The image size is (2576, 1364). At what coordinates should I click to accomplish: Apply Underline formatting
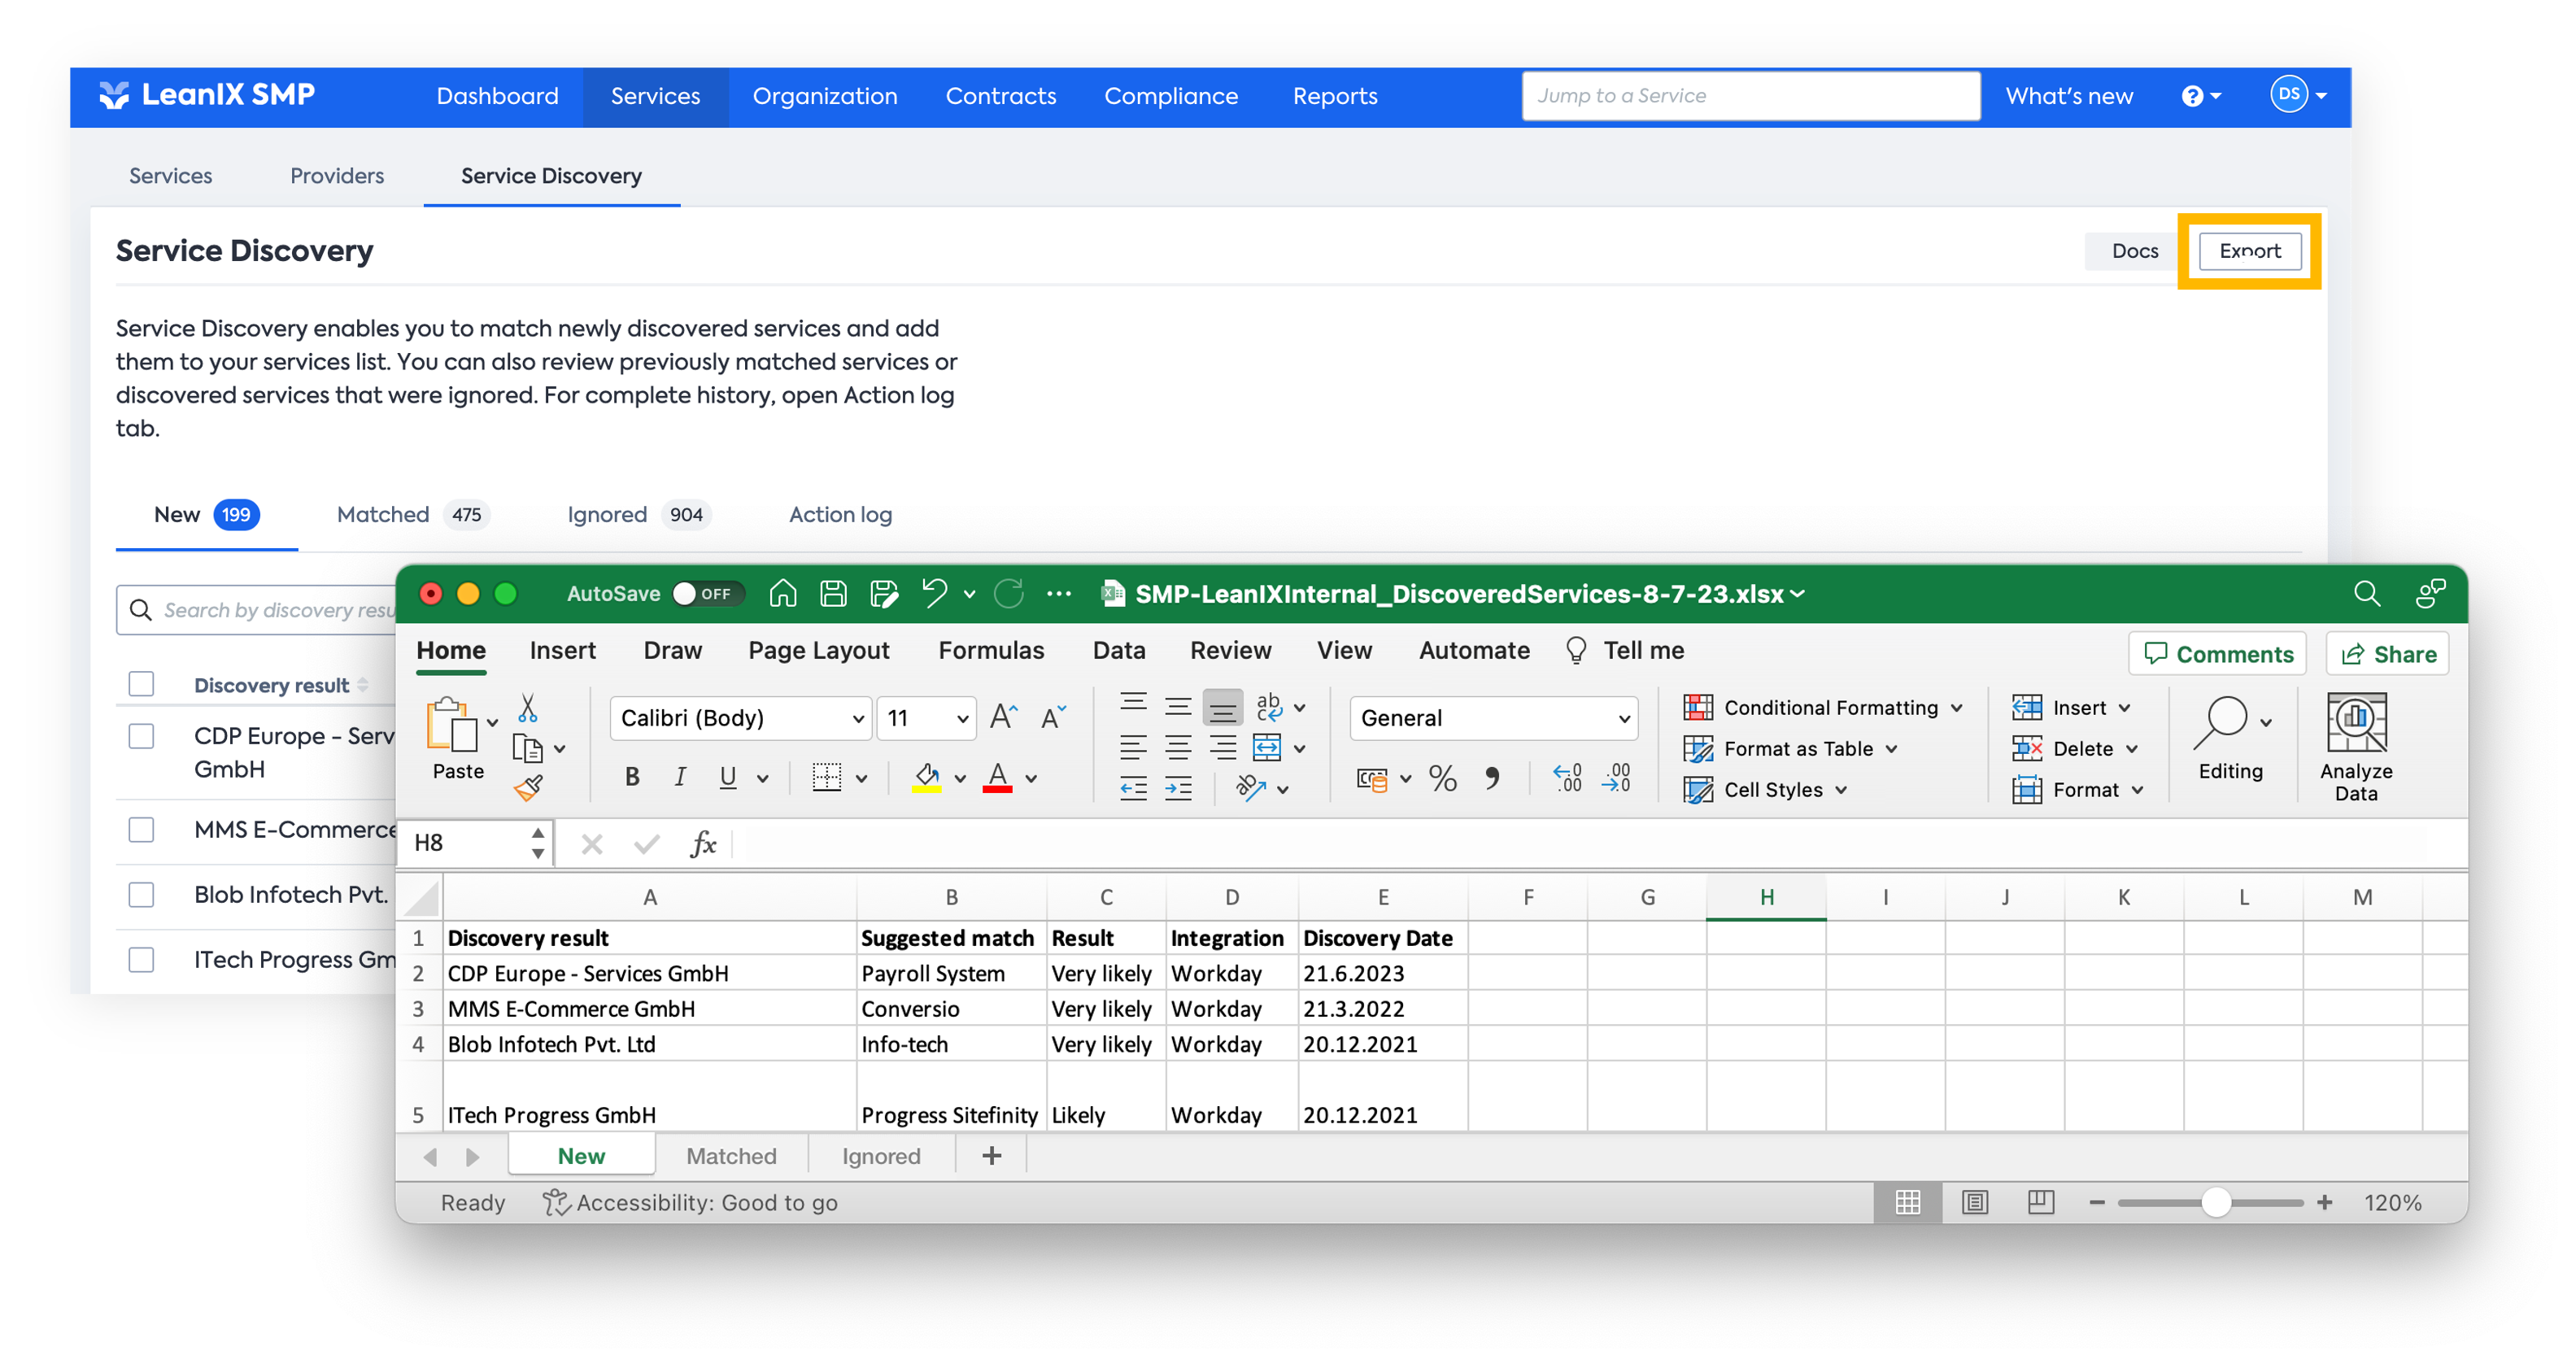(728, 777)
